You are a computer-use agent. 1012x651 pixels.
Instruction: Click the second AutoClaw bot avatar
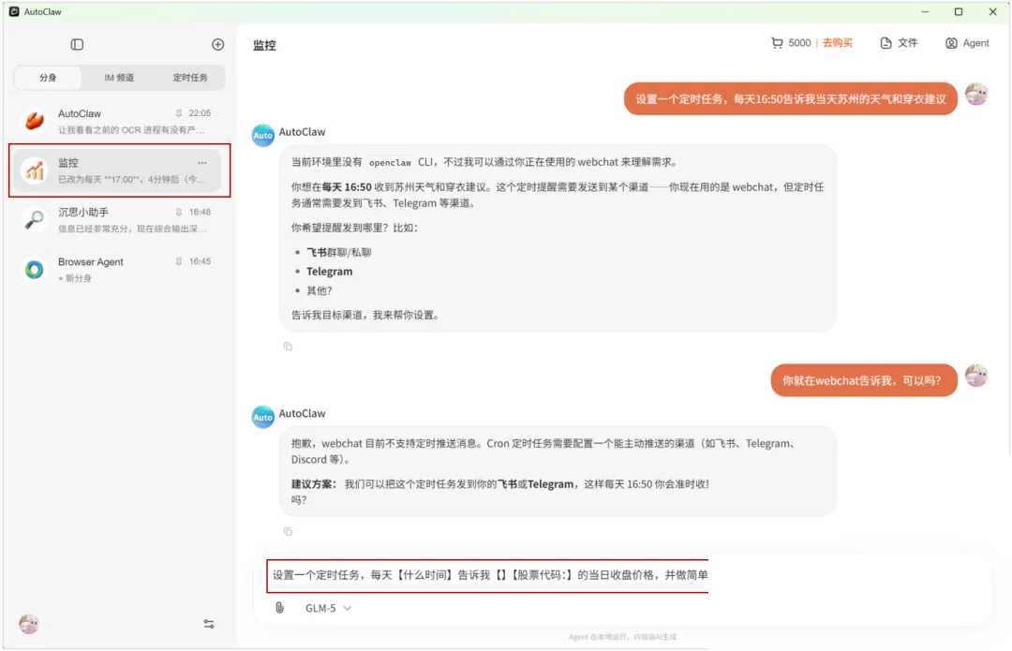(262, 417)
